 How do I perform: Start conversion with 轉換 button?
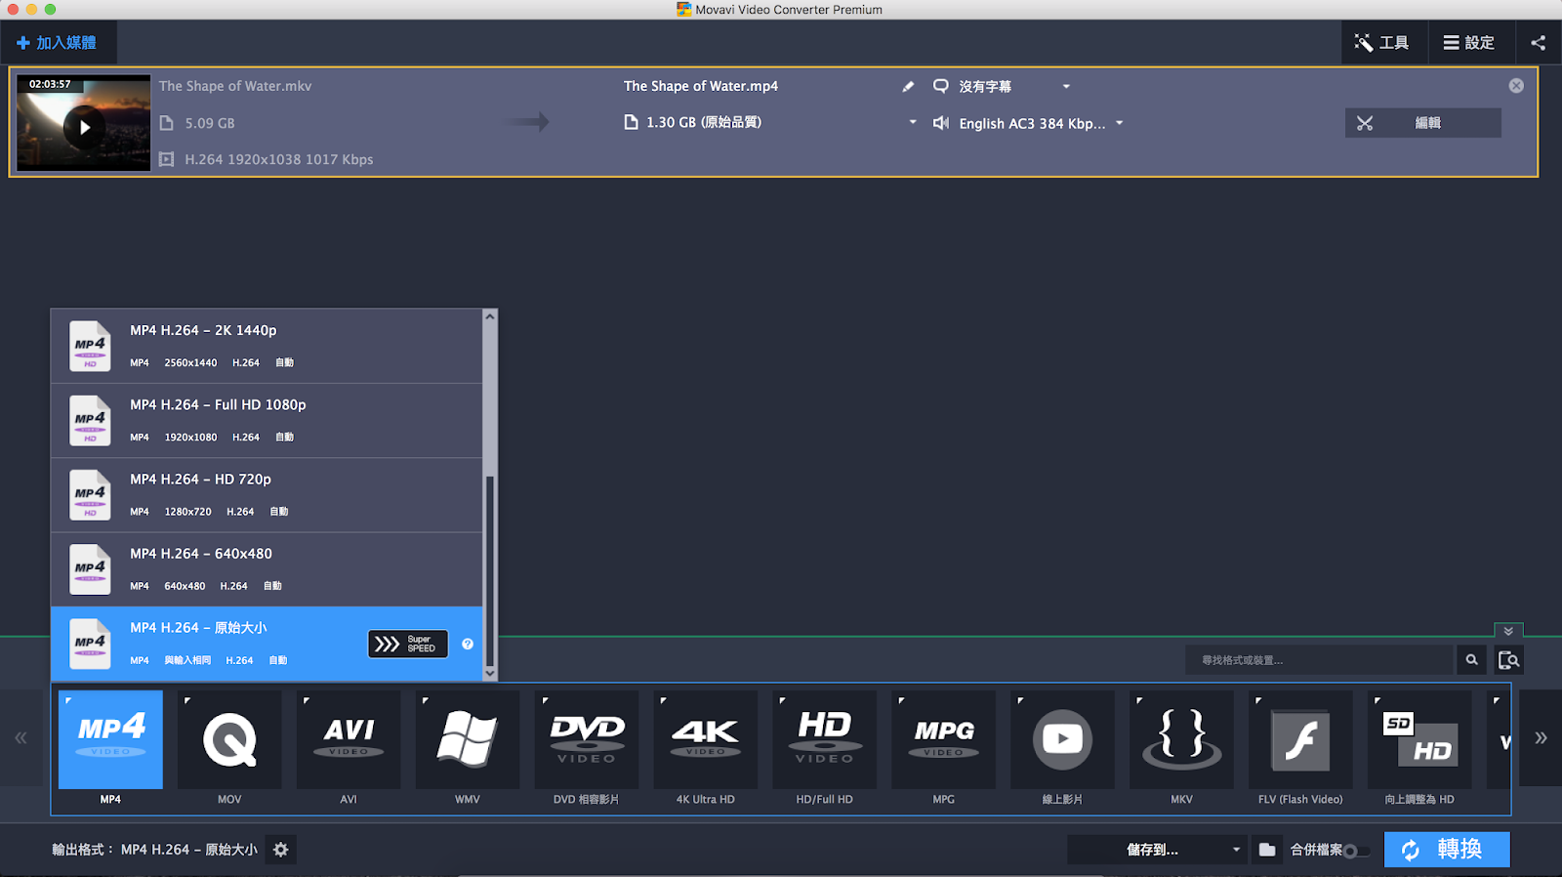point(1447,850)
